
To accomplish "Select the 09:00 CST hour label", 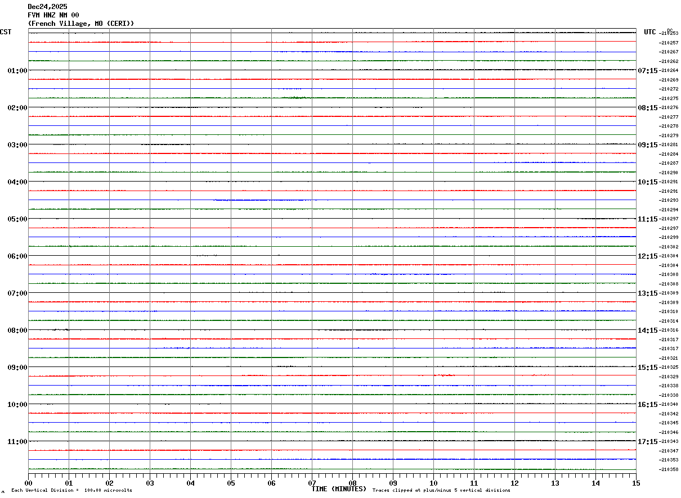I will (x=17, y=367).
